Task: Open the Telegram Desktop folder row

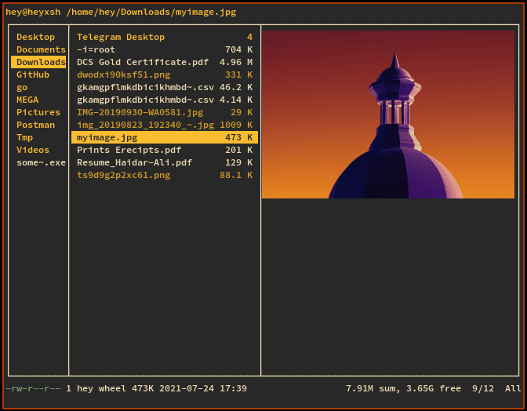Action: 165,37
